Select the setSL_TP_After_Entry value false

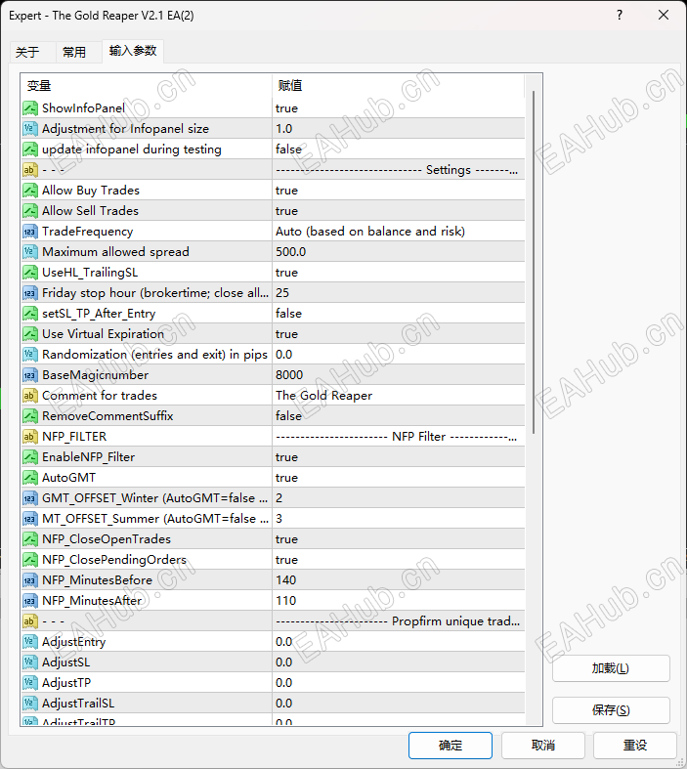click(398, 314)
